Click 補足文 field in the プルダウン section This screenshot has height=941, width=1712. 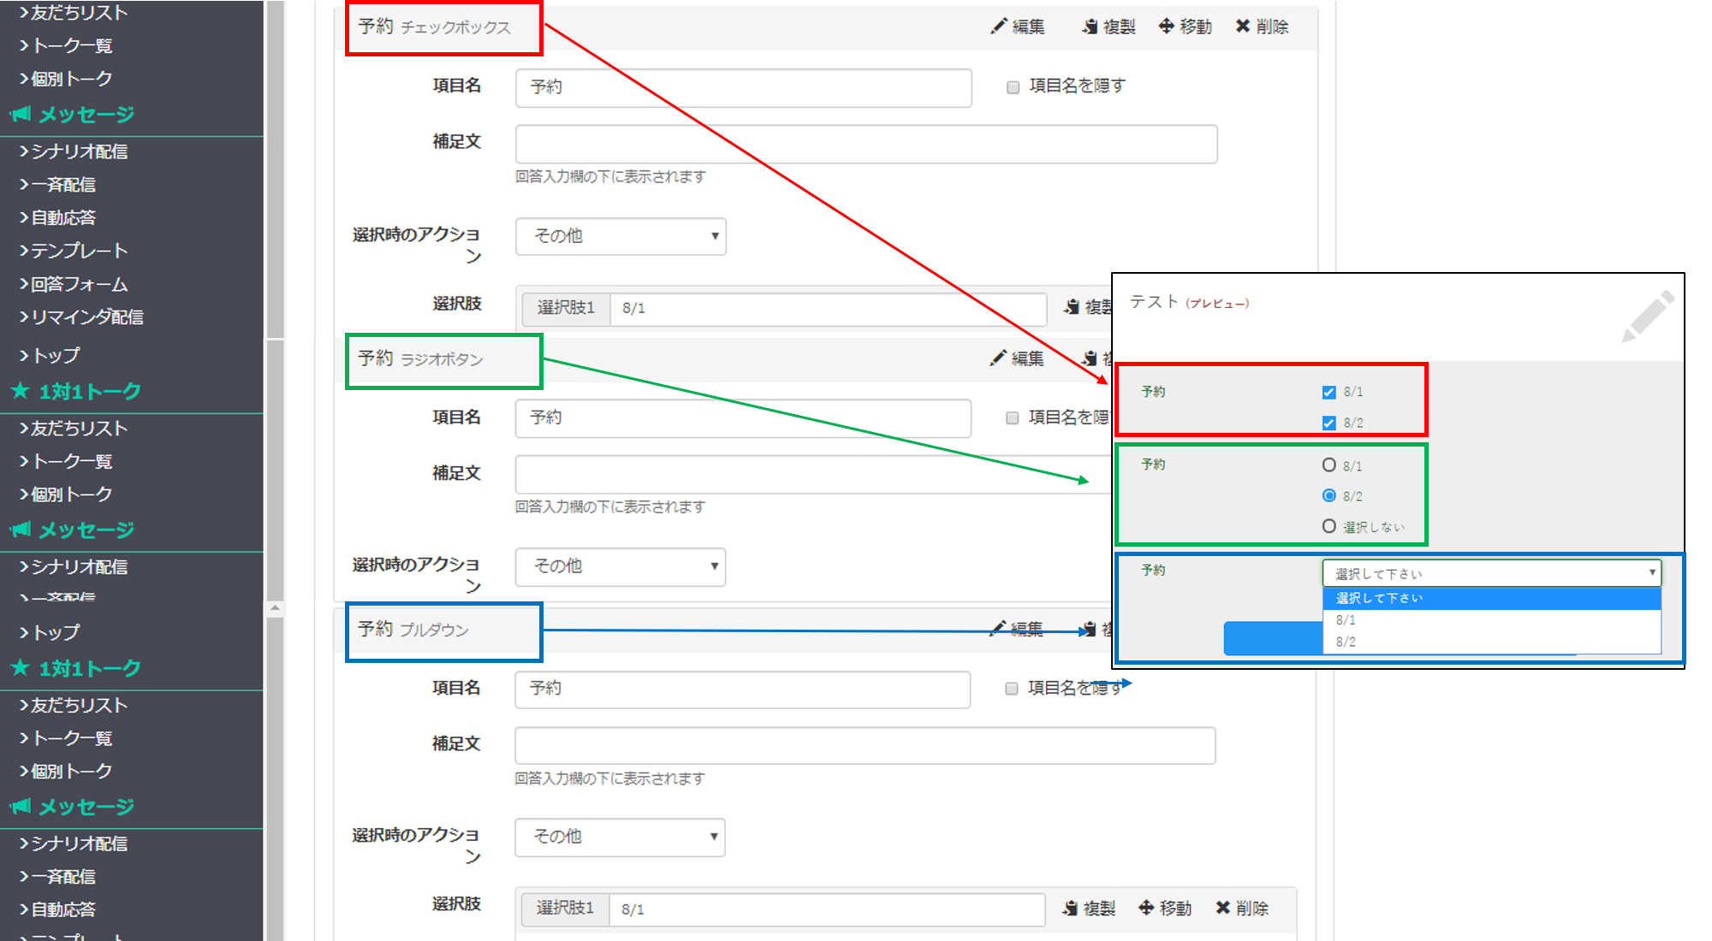(x=865, y=745)
